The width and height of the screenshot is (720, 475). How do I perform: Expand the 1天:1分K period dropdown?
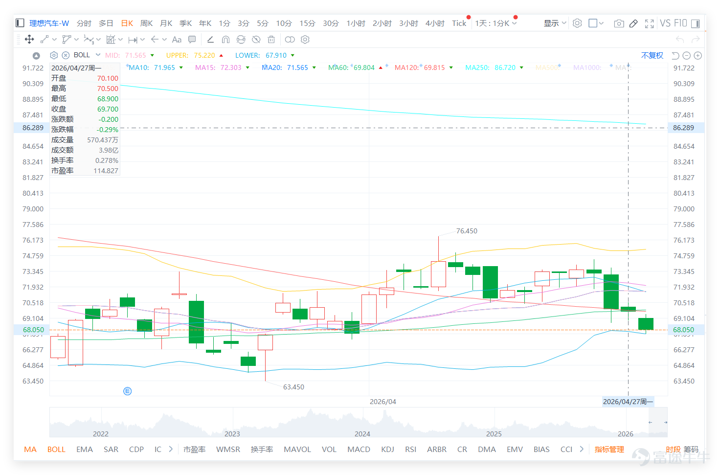[x=496, y=23]
